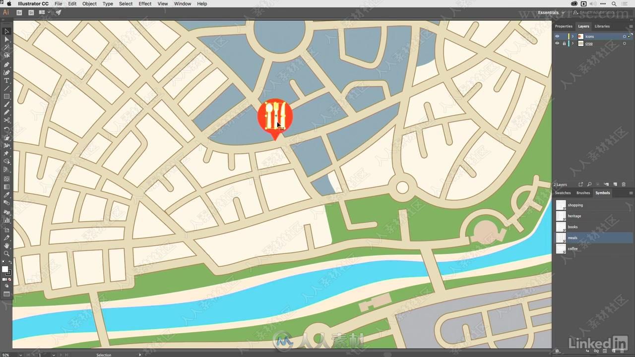Viewport: 635px width, 357px height.
Task: Expand the crop layer
Action: [572, 44]
